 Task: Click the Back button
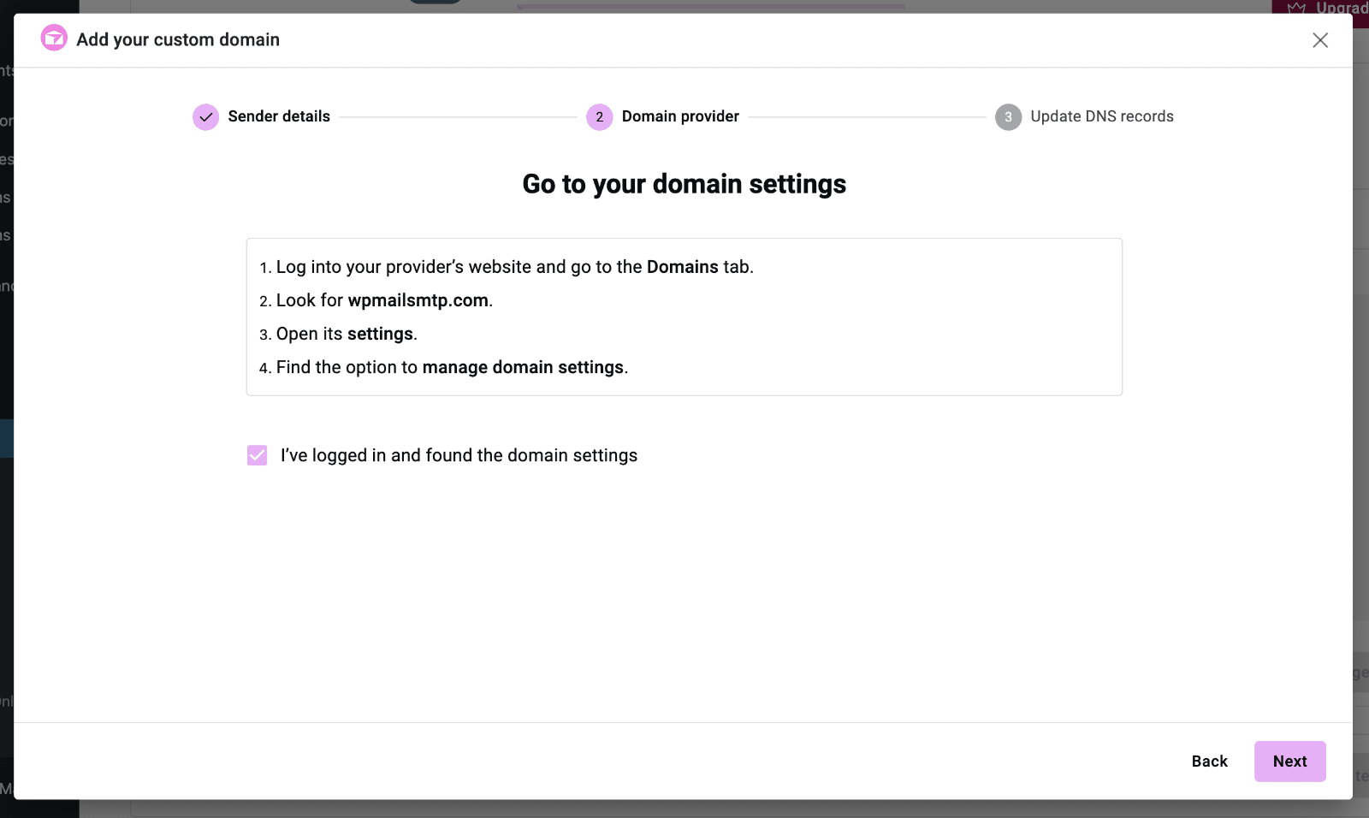[x=1209, y=762]
